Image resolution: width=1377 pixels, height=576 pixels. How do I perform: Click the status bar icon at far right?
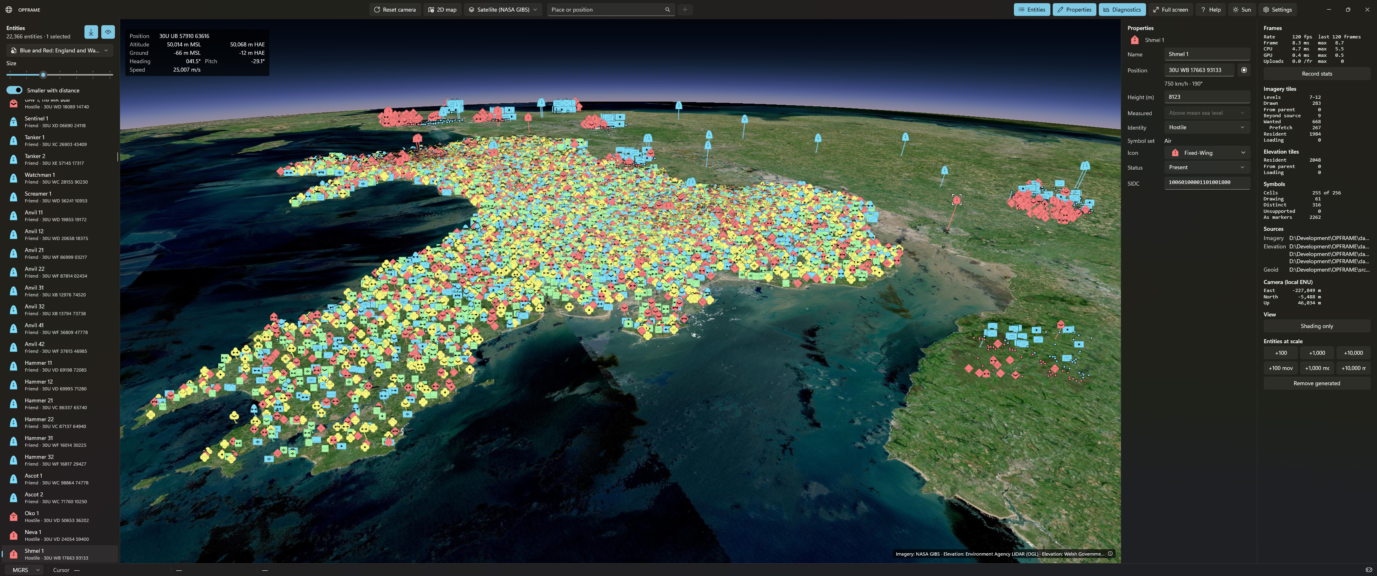(x=1368, y=570)
